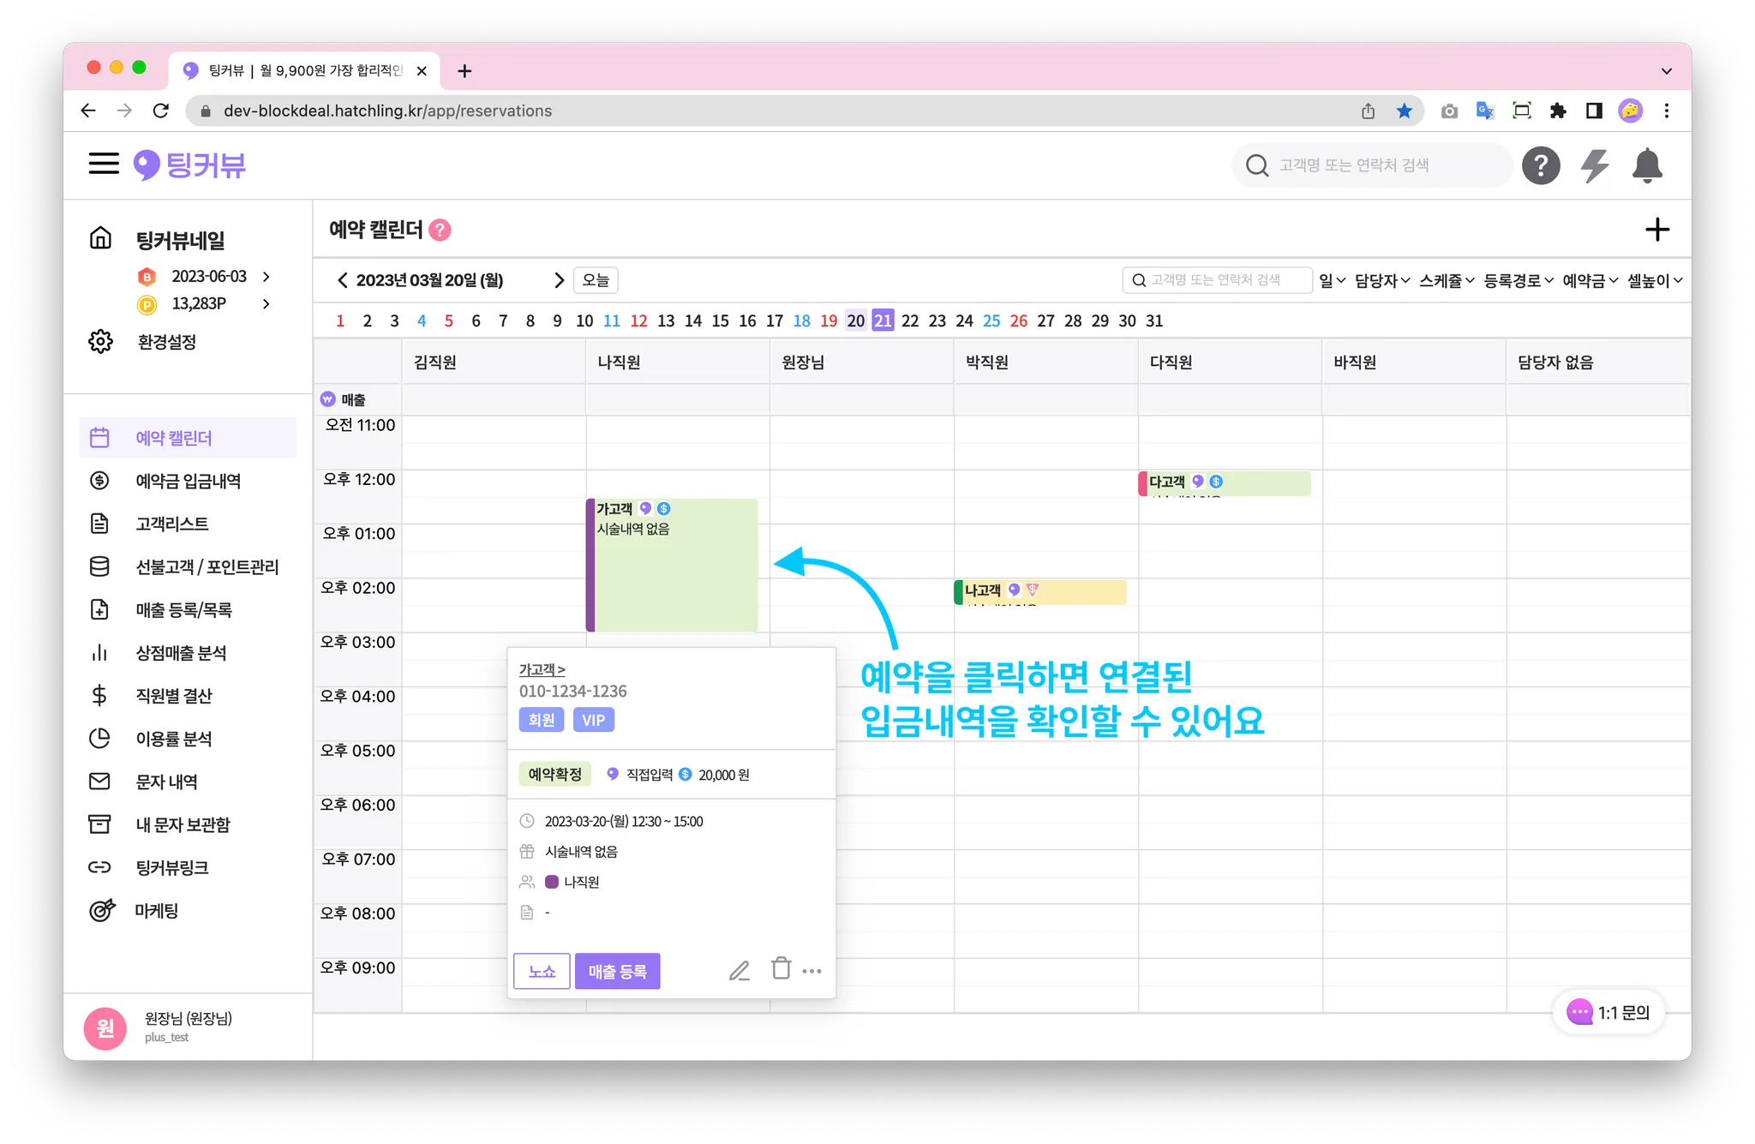This screenshot has width=1755, height=1144.
Task: Delete reservation using trash icon
Action: (781, 969)
